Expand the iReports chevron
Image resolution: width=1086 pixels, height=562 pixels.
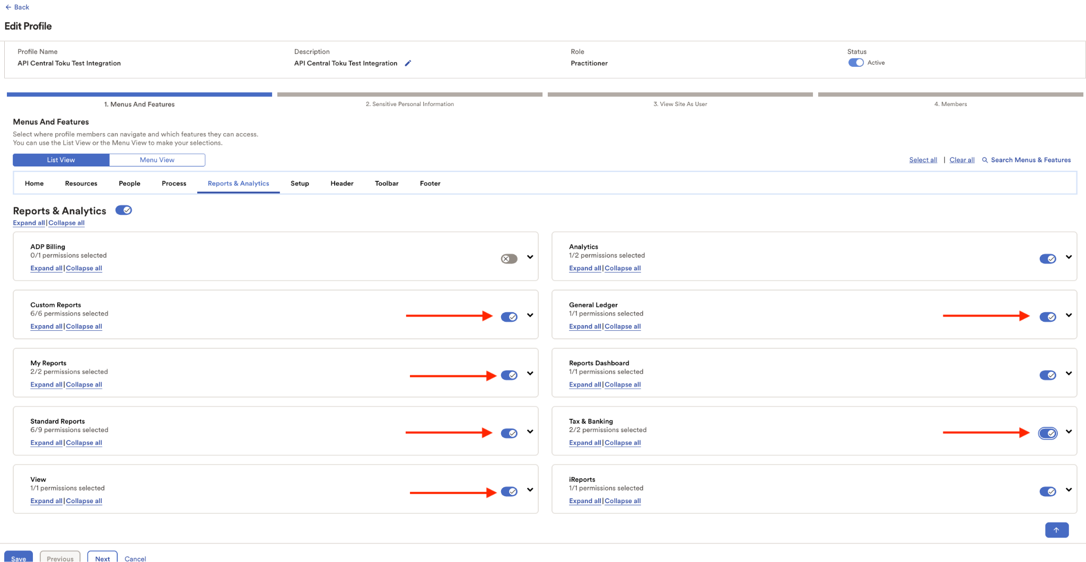(1069, 490)
